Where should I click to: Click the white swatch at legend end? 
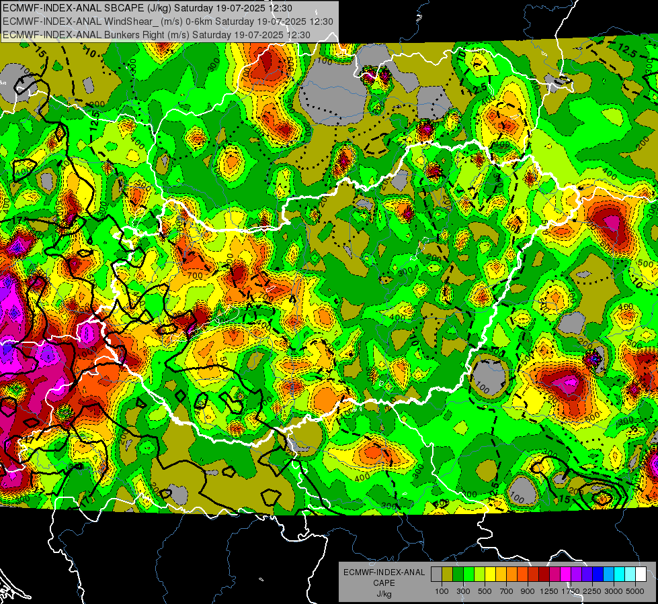[x=641, y=574]
